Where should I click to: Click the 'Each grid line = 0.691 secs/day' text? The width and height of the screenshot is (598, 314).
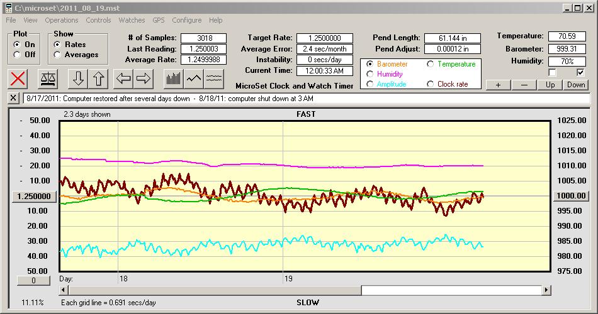coord(108,303)
